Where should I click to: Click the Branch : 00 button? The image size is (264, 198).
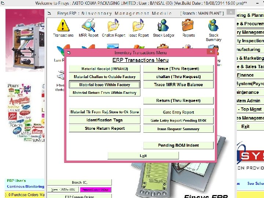tap(80, 183)
